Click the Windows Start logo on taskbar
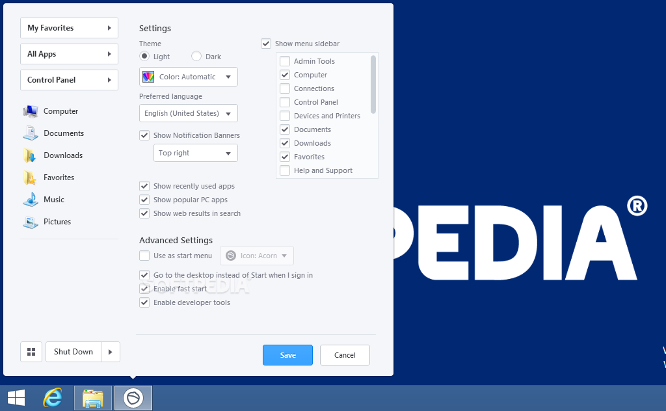Screen dimensions: 666x411 coord(16,398)
